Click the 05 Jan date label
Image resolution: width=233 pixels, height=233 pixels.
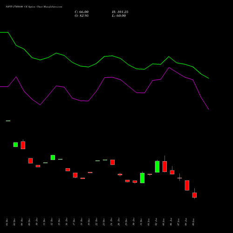[x=164, y=222]
